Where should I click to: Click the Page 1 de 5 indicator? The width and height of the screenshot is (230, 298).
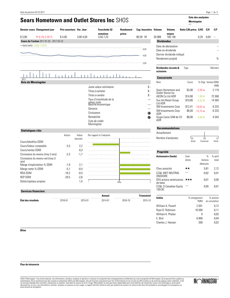[x=212, y=12]
